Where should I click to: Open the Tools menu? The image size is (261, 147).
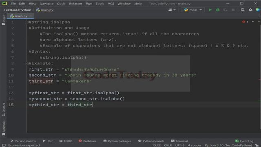pos(100,4)
